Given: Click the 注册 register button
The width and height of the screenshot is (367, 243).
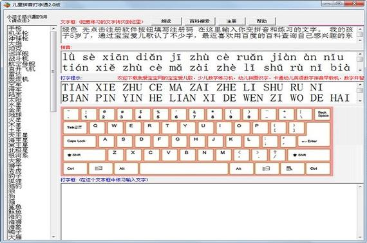Looking at the screenshot, I should (x=232, y=21).
